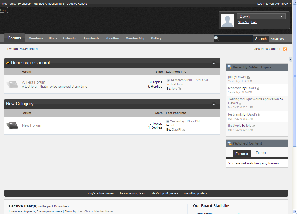Hide the right sidebar panel
The height and width of the screenshot is (214, 297).
(291, 59)
